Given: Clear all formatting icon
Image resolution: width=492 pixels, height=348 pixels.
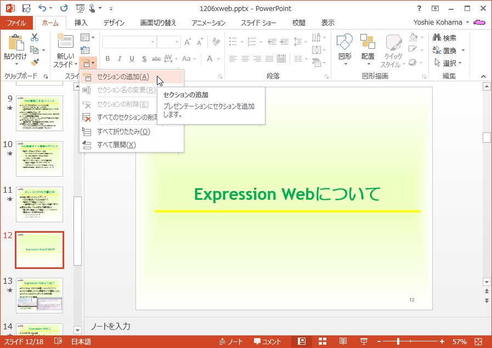Looking at the screenshot, I should [x=216, y=42].
